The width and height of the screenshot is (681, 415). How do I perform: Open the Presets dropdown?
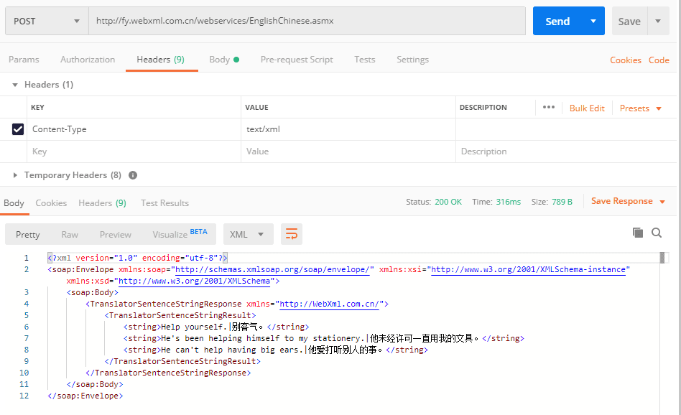point(640,108)
